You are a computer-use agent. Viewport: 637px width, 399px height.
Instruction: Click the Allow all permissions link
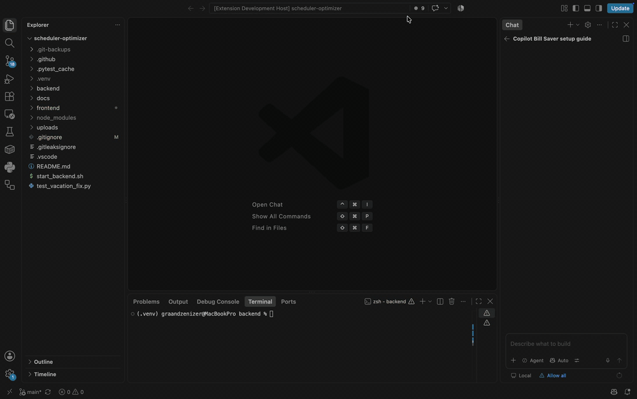552,375
